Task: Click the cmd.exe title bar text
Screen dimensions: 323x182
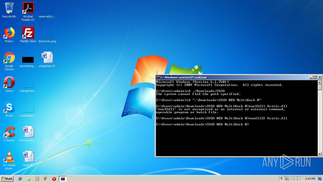Action: [183, 77]
